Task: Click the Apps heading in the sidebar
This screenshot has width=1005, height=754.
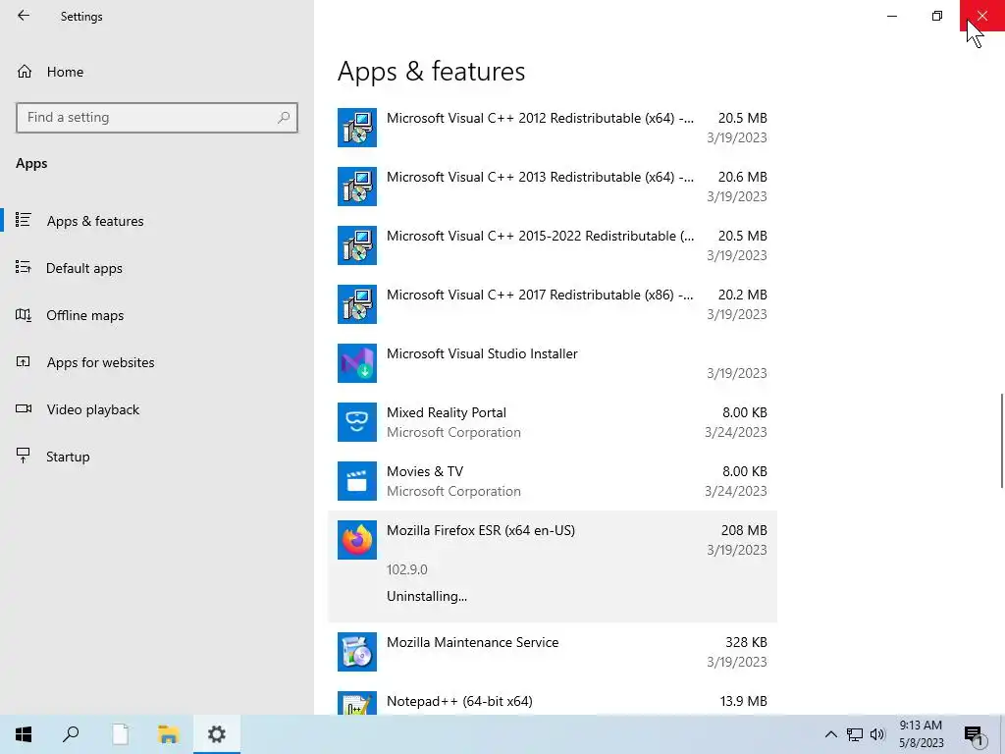Action: pos(31,164)
